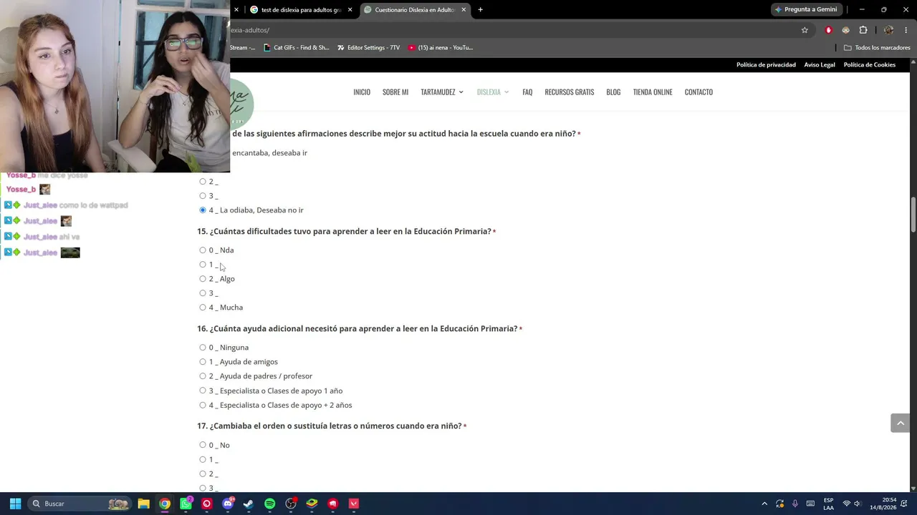Viewport: 917px width, 515px height.
Task: Open the Chrome profile avatar
Action: [x=888, y=30]
